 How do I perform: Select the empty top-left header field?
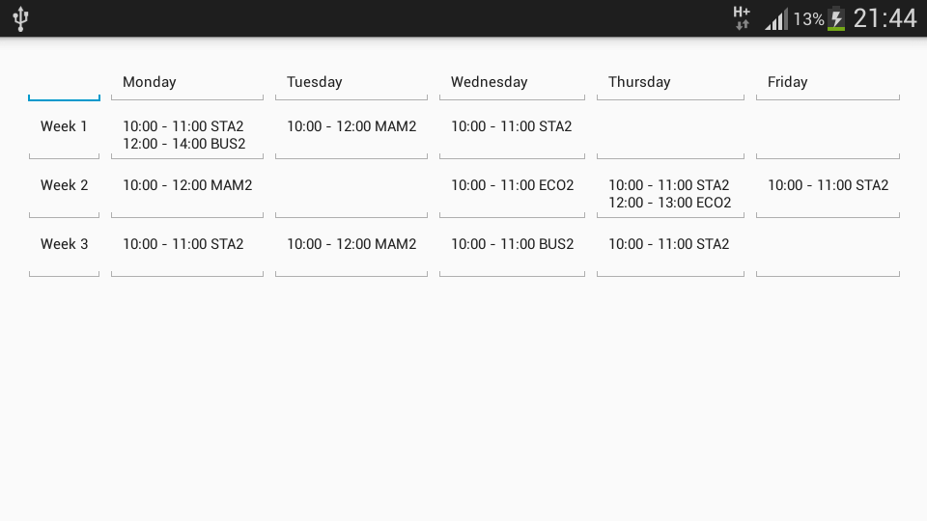click(64, 83)
